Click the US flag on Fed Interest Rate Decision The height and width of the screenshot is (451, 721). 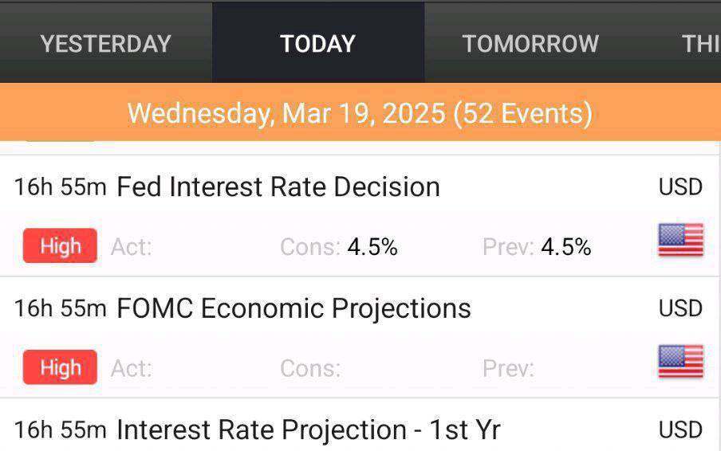680,240
